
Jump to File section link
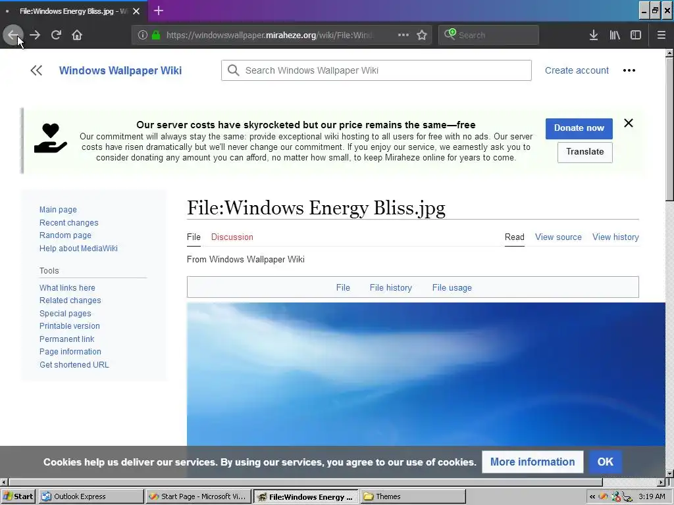pyautogui.click(x=343, y=288)
